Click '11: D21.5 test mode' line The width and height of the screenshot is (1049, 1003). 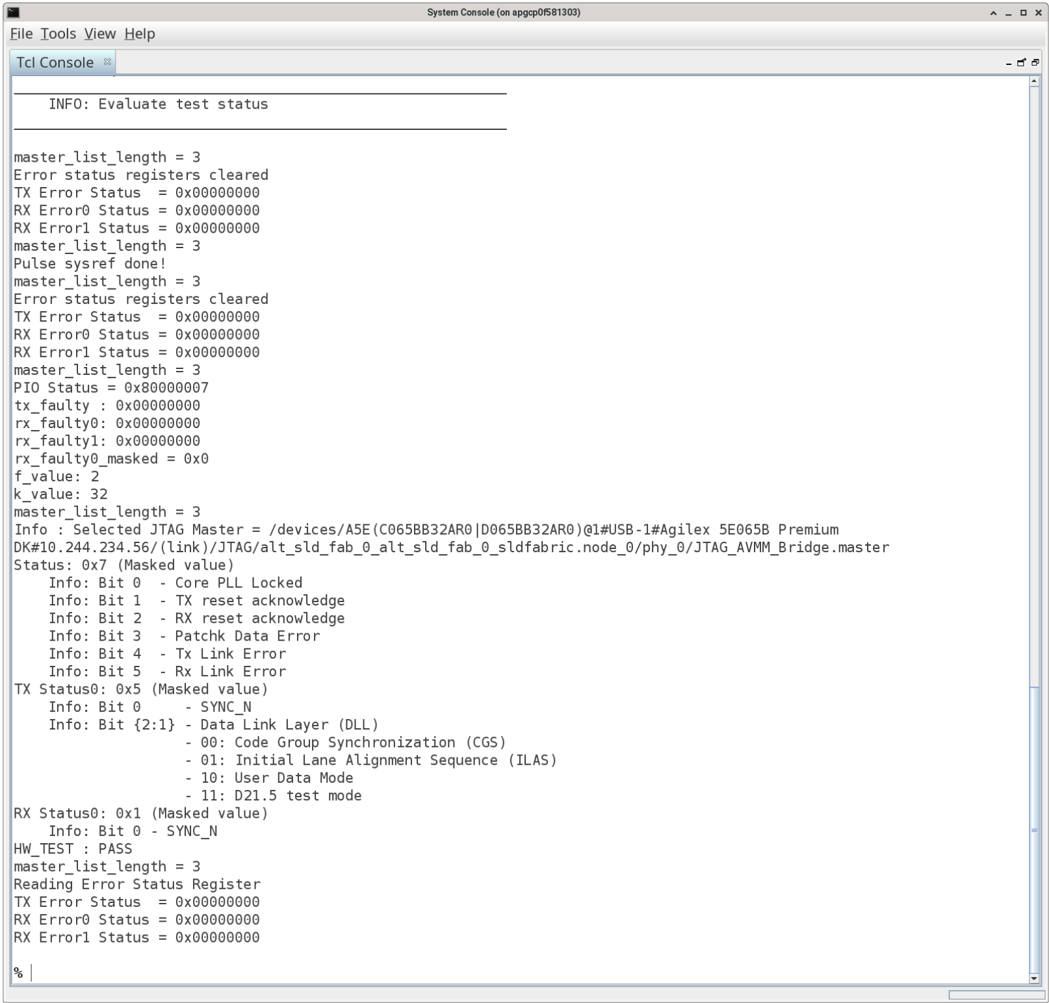pyautogui.click(x=273, y=796)
